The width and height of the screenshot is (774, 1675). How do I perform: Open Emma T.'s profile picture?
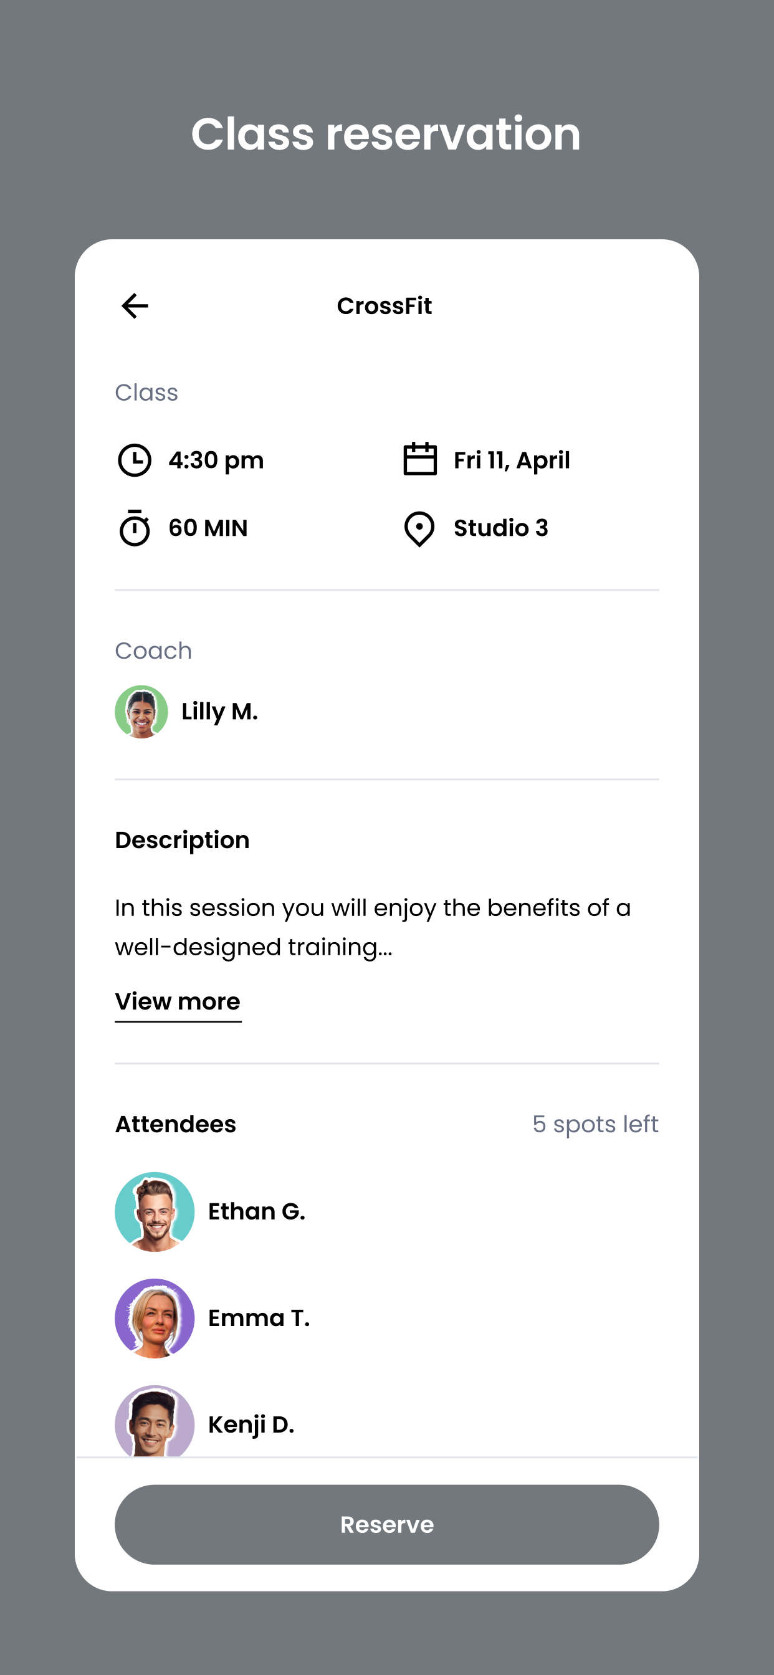click(x=155, y=1318)
